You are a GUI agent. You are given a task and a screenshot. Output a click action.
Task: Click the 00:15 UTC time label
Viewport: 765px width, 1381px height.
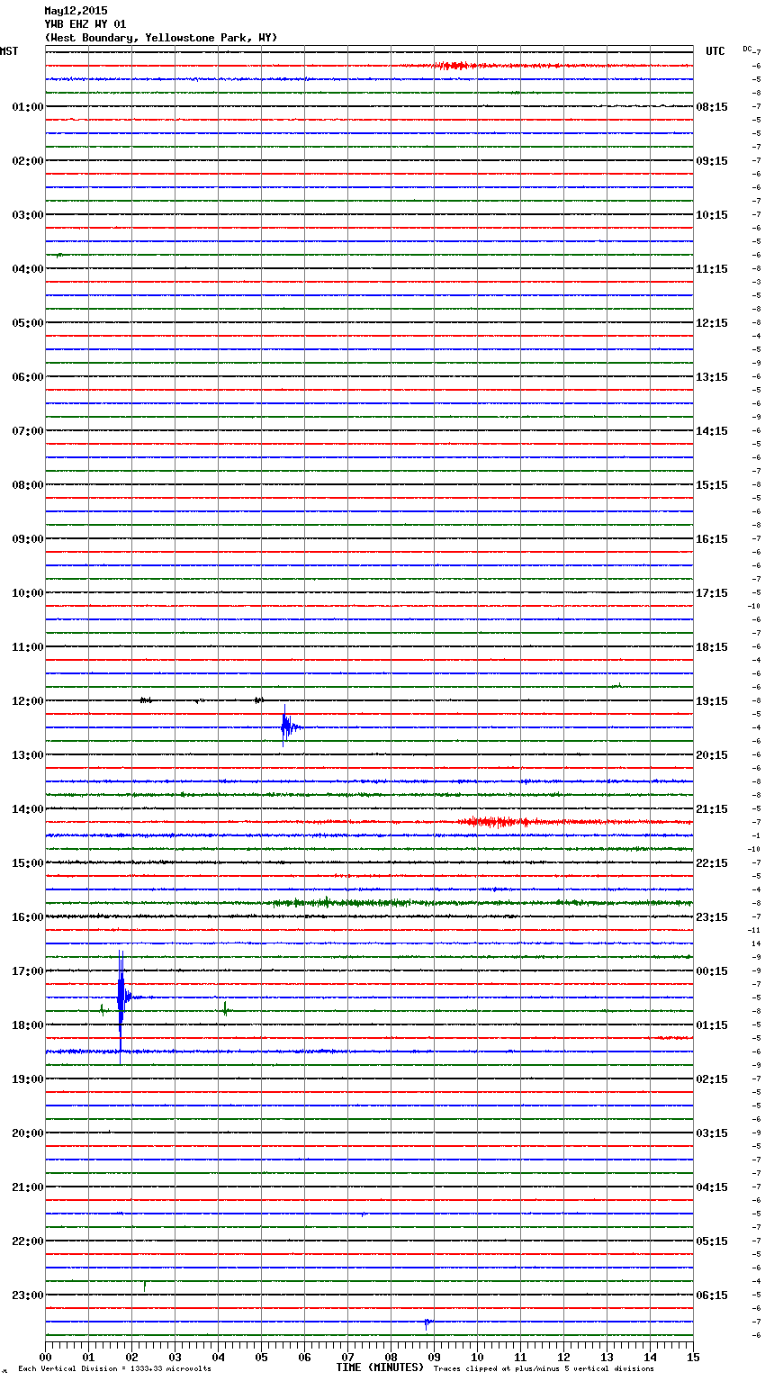pos(712,971)
